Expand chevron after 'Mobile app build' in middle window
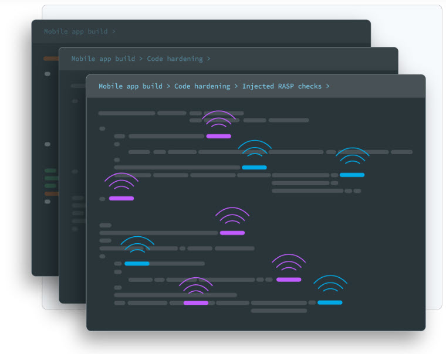Screen dimensions: 446x354 [x=141, y=59]
